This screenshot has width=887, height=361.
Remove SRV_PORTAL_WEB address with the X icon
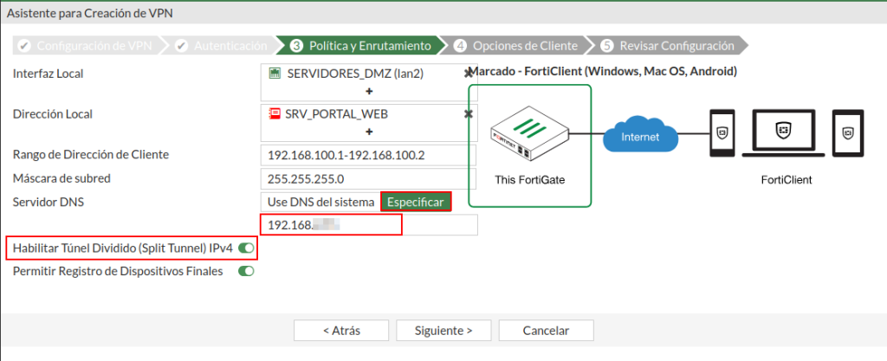pyautogui.click(x=469, y=113)
